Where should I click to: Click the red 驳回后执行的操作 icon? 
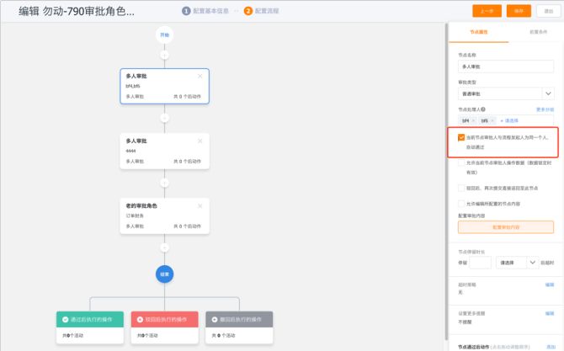pyautogui.click(x=139, y=319)
